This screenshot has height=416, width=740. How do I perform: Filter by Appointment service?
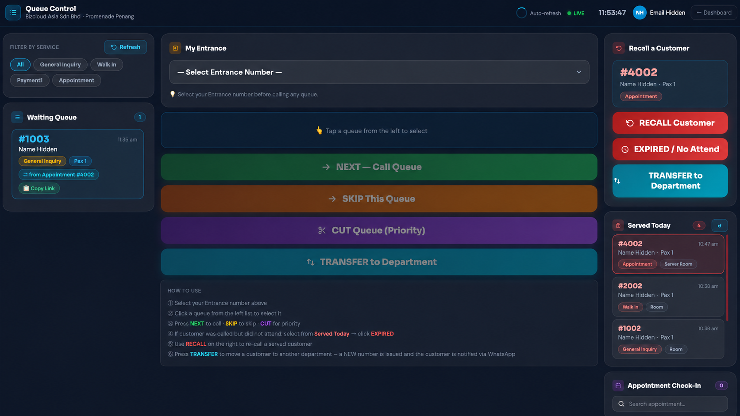pos(77,80)
